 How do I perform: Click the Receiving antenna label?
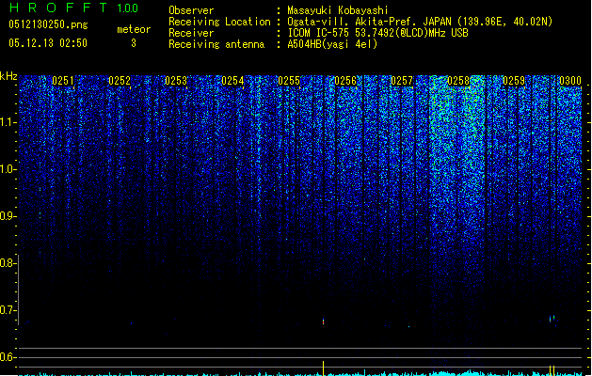pos(216,44)
